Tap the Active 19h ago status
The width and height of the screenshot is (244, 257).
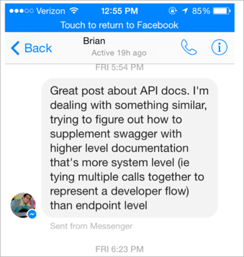119,53
